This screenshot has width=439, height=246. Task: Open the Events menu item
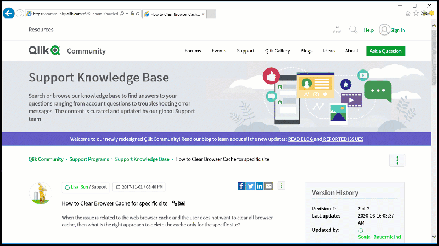tap(218, 51)
